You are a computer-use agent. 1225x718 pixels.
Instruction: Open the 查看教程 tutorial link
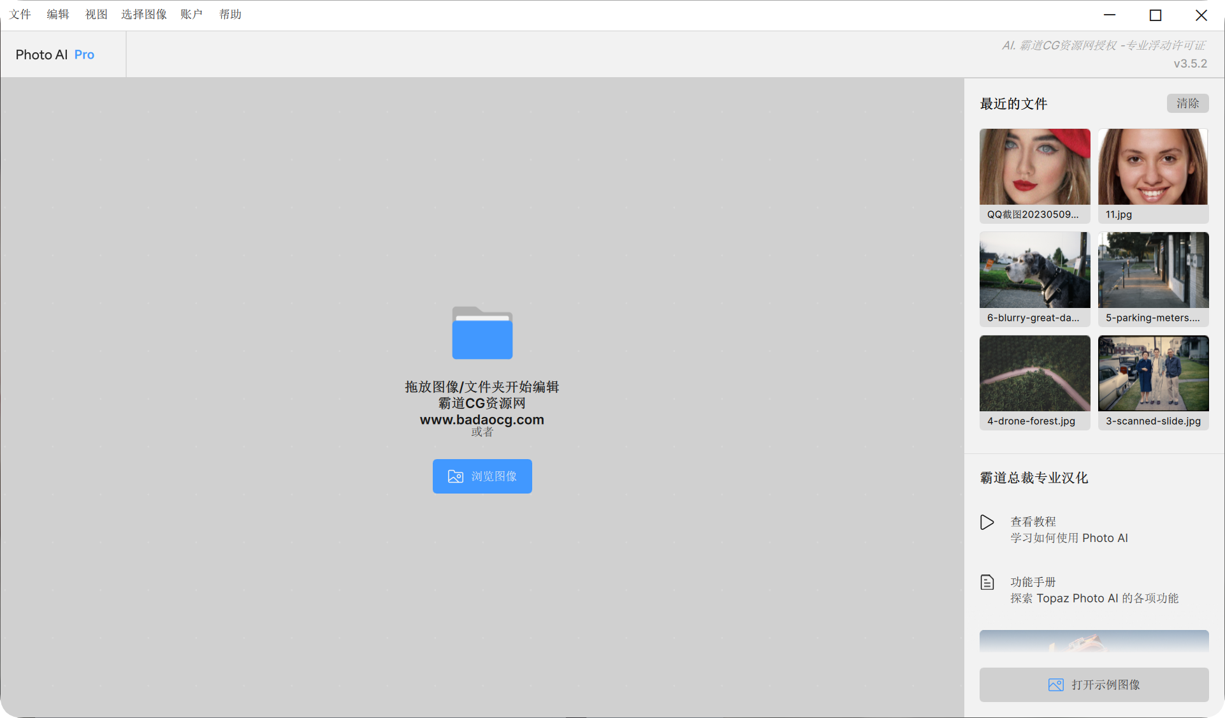click(x=1033, y=522)
